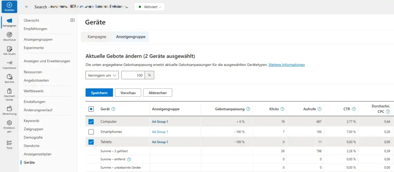Open the Einstellungen gear icon
The image size is (394, 172).
(9, 122)
